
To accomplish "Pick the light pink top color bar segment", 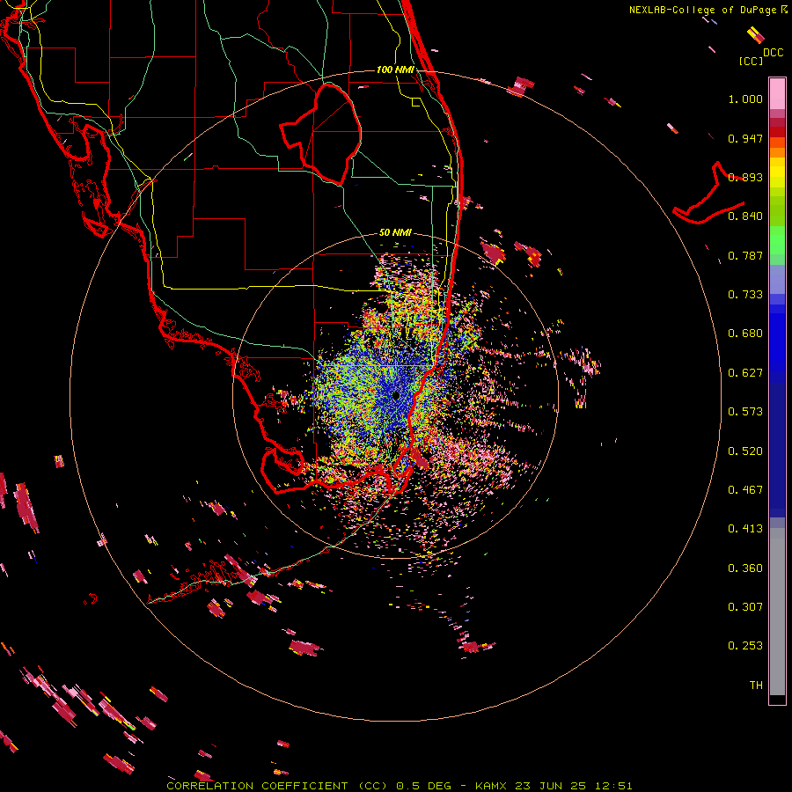I will (x=777, y=93).
